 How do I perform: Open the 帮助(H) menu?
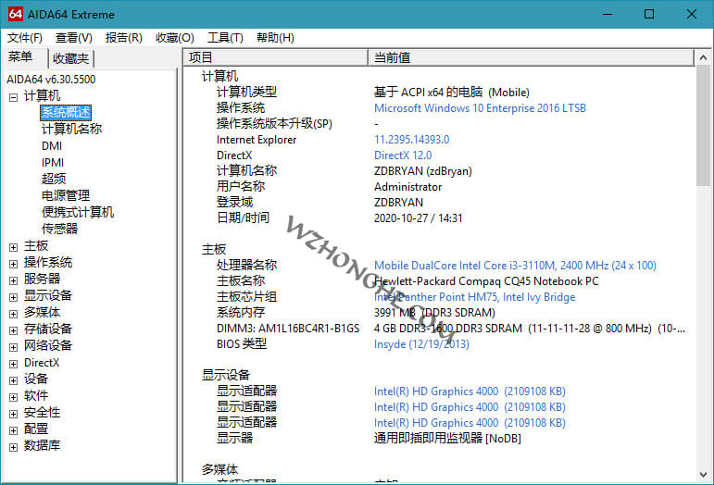click(x=275, y=38)
